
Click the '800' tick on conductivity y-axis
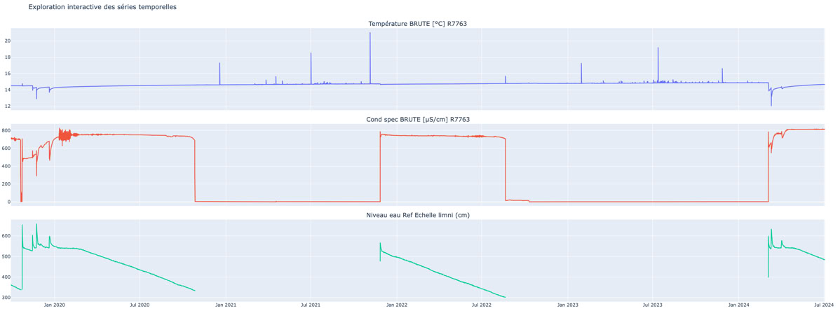6,131
